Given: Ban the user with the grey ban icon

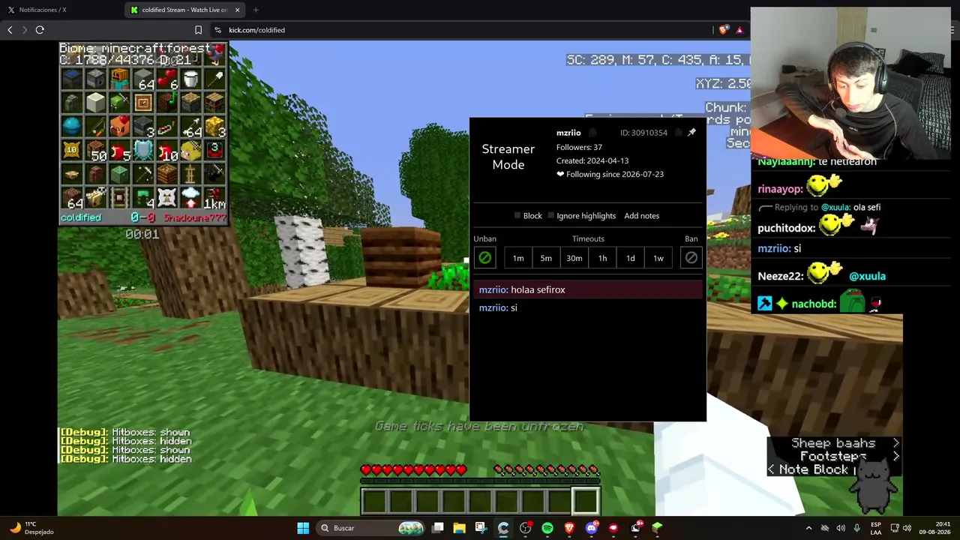Looking at the screenshot, I should point(691,258).
